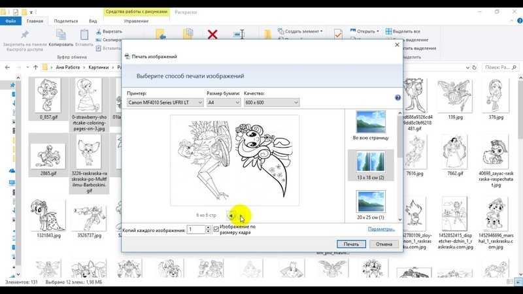Open the address bar history dropdown
The width and height of the screenshot is (523, 294).
[x=467, y=67]
